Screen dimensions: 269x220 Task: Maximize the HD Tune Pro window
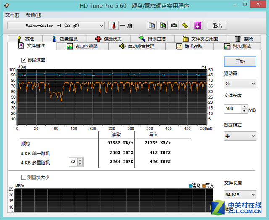point(245,5)
